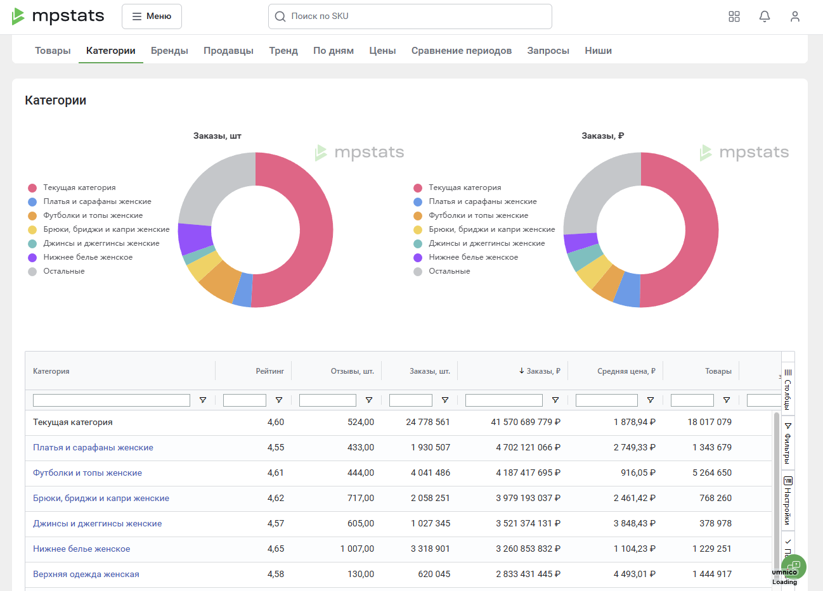
Task: Open notifications bell icon
Action: click(x=765, y=16)
